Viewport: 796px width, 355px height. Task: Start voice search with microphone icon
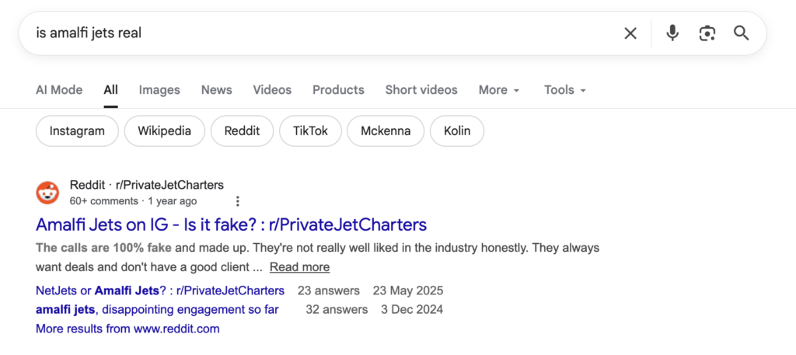pyautogui.click(x=672, y=33)
